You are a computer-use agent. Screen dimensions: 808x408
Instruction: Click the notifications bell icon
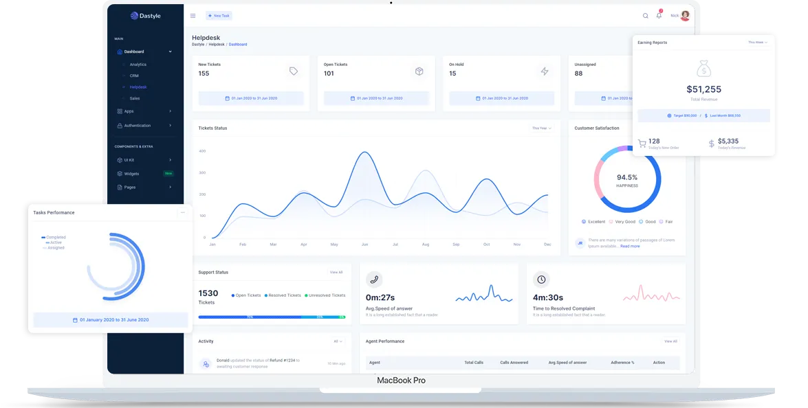coord(660,15)
